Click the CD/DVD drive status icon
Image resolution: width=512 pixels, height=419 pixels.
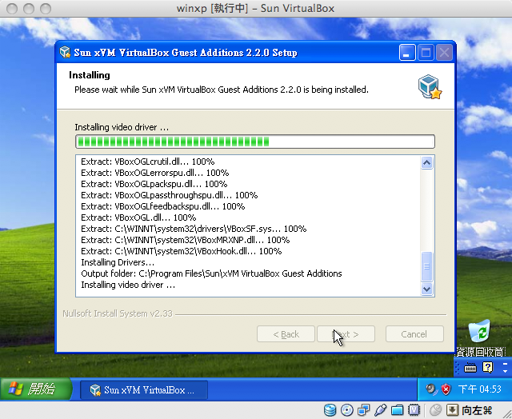click(x=346, y=410)
